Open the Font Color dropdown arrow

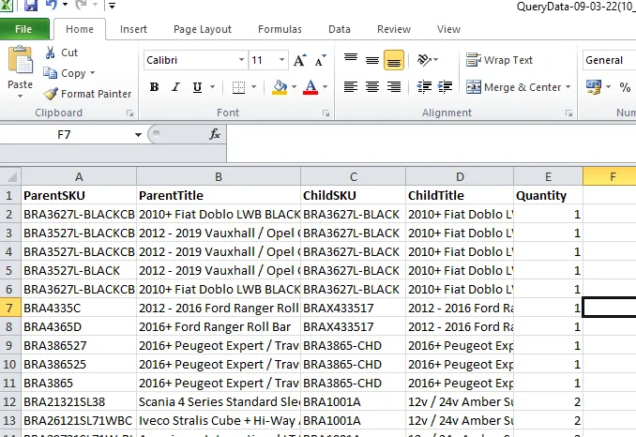325,87
